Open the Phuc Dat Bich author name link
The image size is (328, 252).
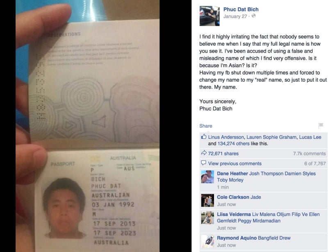coord(241,9)
